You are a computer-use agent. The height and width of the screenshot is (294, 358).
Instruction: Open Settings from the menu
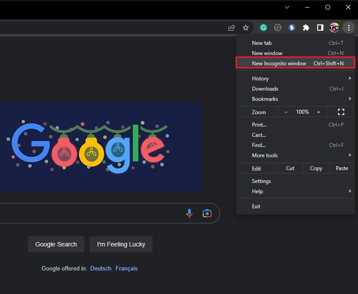click(261, 181)
